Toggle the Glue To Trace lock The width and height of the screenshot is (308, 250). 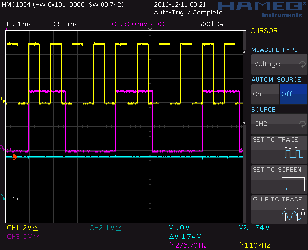pyautogui.click(x=303, y=212)
